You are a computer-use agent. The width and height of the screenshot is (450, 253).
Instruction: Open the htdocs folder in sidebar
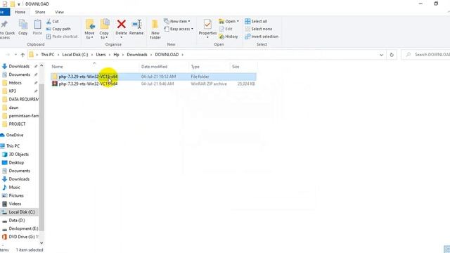[15, 83]
